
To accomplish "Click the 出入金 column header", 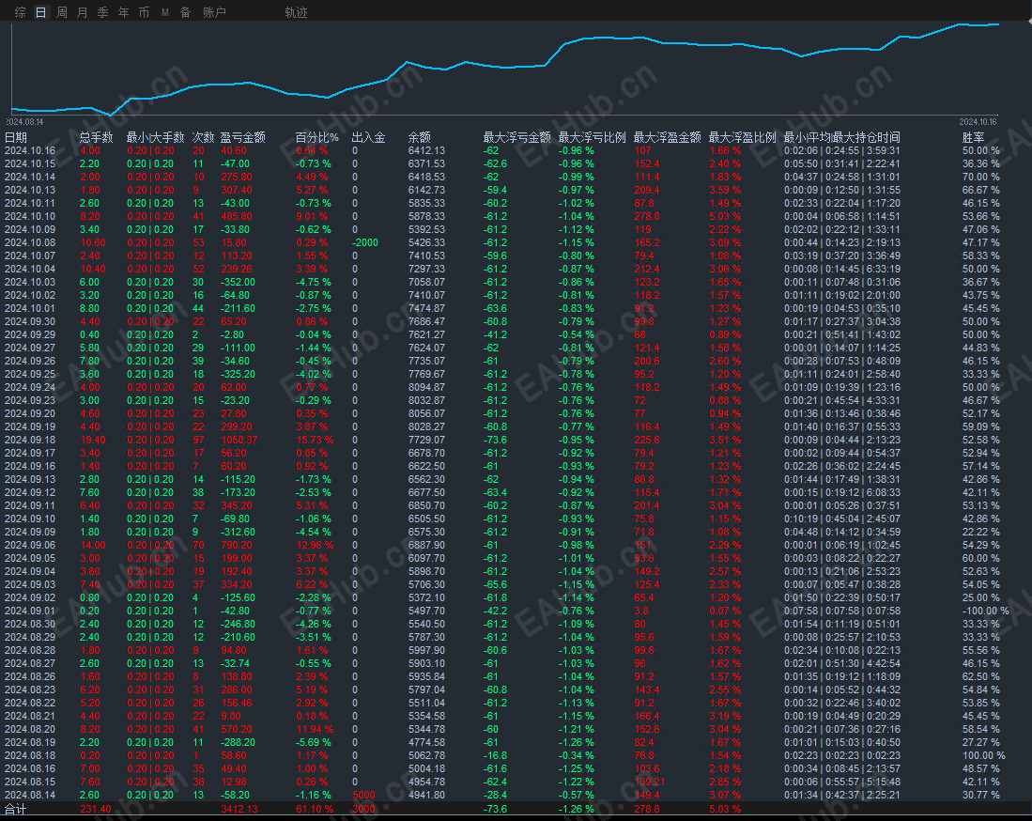I will (368, 137).
